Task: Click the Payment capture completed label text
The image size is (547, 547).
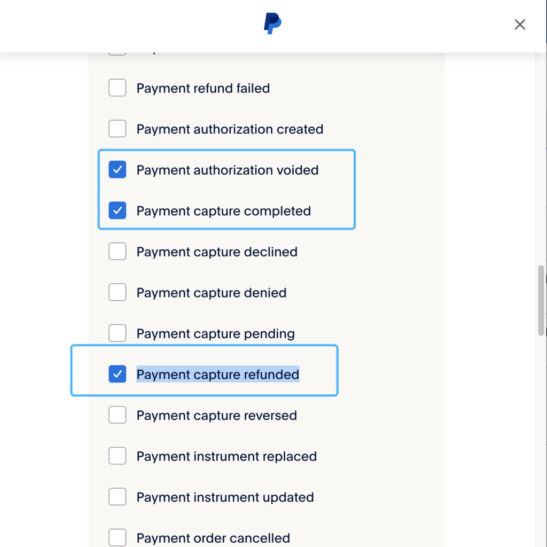Action: coord(223,211)
